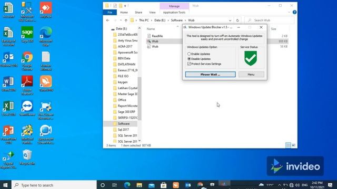Select Enable Updates radio button
The height and width of the screenshot is (189, 337).
pos(189,54)
